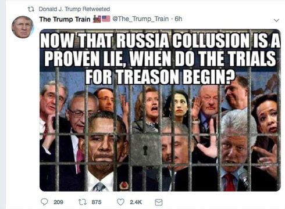Click the padlock in the meme image
Viewport: 285px width, 209px height.
click(145, 150)
